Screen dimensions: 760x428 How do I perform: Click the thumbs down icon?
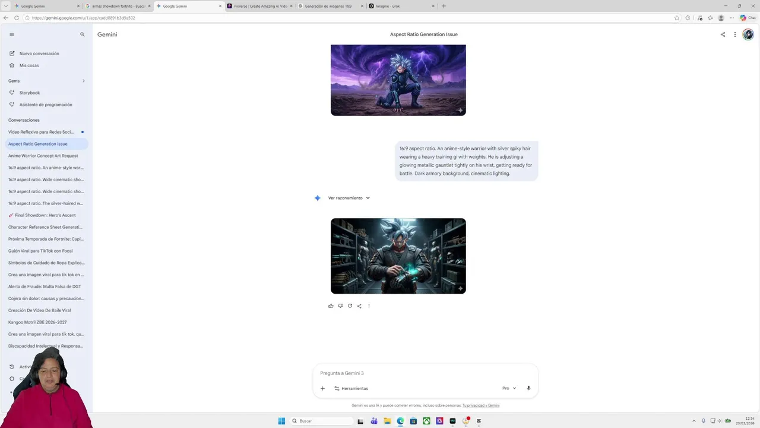tap(340, 306)
